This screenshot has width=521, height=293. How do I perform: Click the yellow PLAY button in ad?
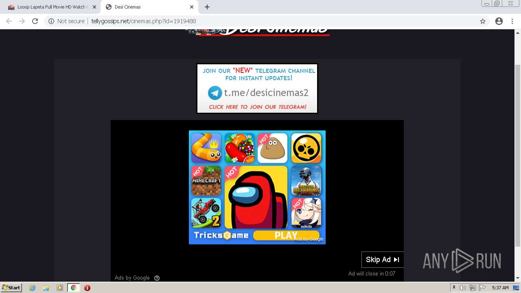click(x=286, y=235)
